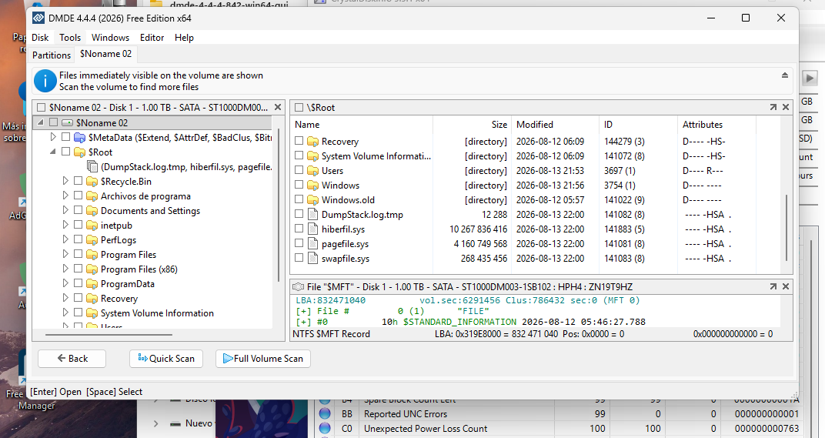Image resolution: width=825 pixels, height=438 pixels.
Task: Click the blue info icon in the notice bar
Action: [45, 81]
